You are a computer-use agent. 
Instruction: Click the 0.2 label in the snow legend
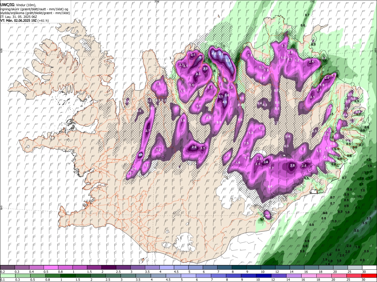point(2,272)
